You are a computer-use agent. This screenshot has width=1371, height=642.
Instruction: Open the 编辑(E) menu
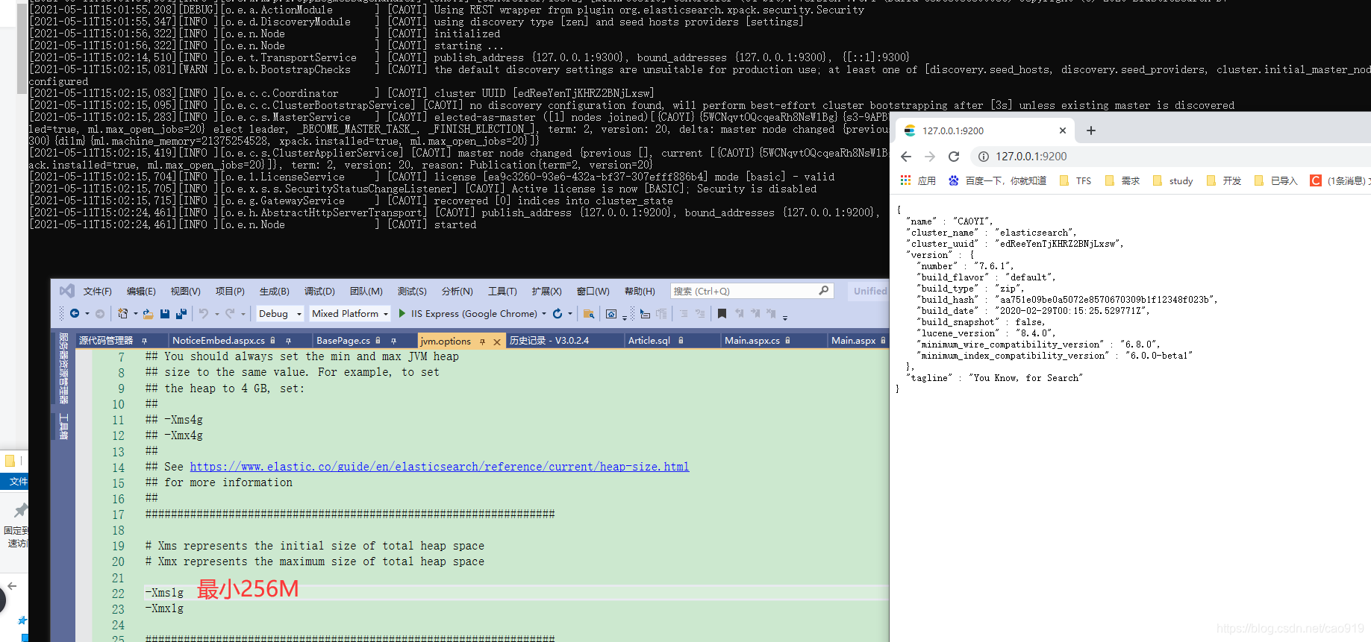[141, 292]
